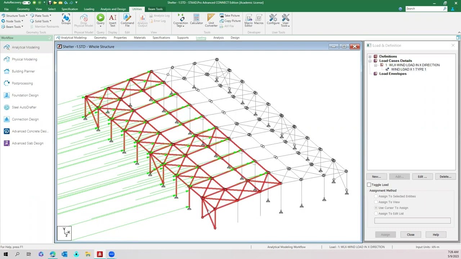Switch to Analysis and Design tab

[x=113, y=9]
